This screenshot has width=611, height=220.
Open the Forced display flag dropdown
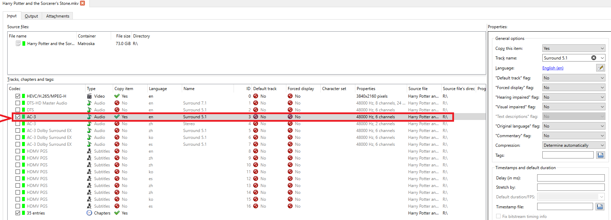point(574,88)
